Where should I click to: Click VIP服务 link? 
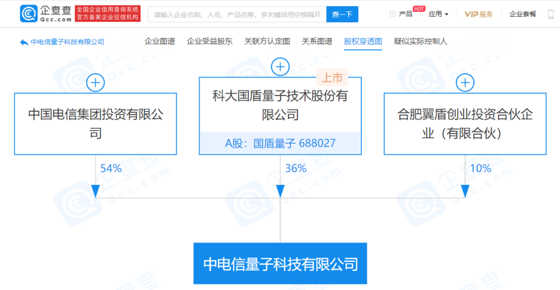tap(479, 14)
